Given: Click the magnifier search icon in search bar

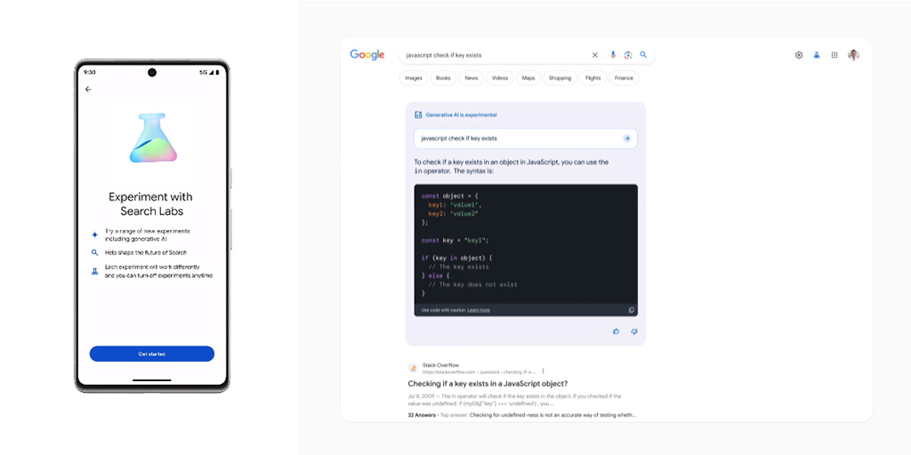Looking at the screenshot, I should [643, 54].
